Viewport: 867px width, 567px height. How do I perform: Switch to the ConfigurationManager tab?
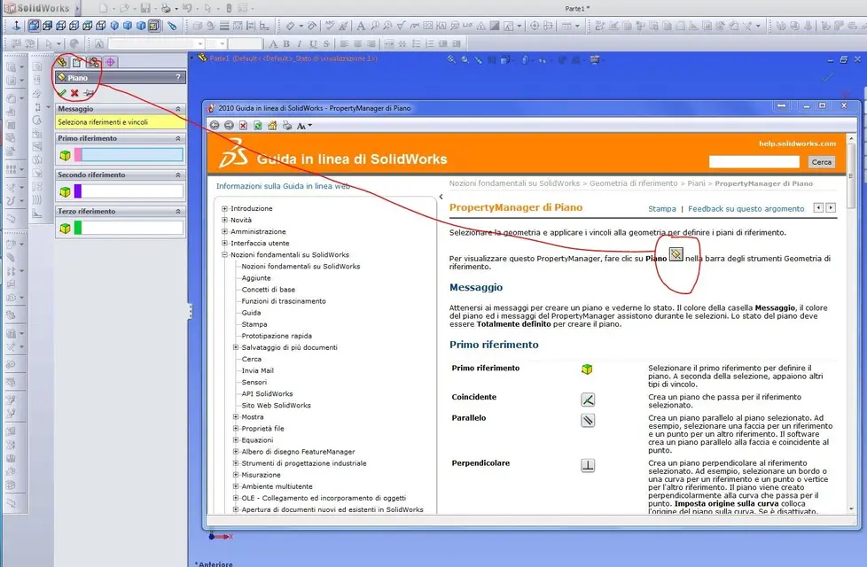(x=94, y=62)
